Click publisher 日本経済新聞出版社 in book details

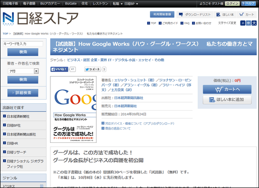pyautogui.click(x=129, y=98)
